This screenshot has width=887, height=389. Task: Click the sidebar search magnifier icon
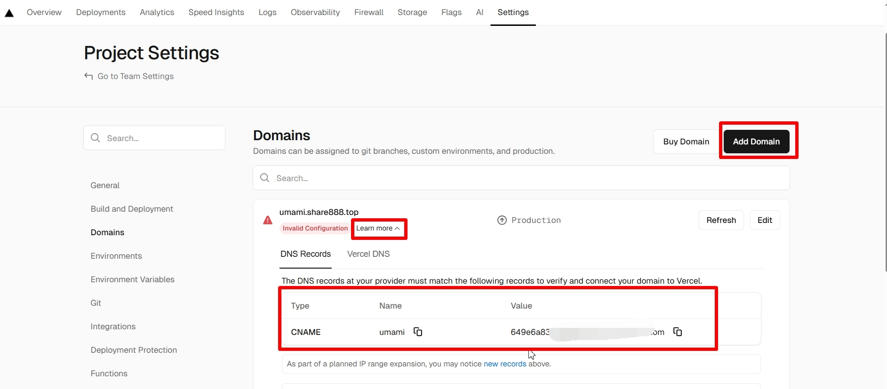(x=96, y=138)
